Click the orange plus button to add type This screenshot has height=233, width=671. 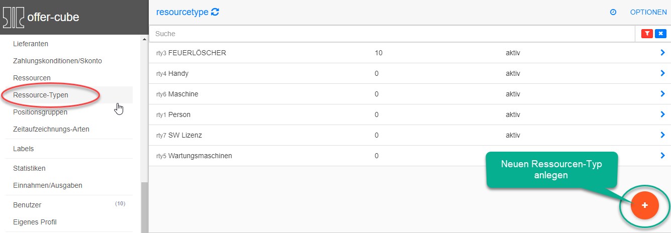(x=644, y=205)
